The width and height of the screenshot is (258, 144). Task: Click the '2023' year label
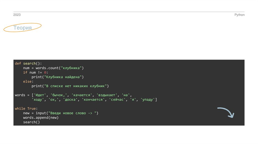tap(17, 15)
